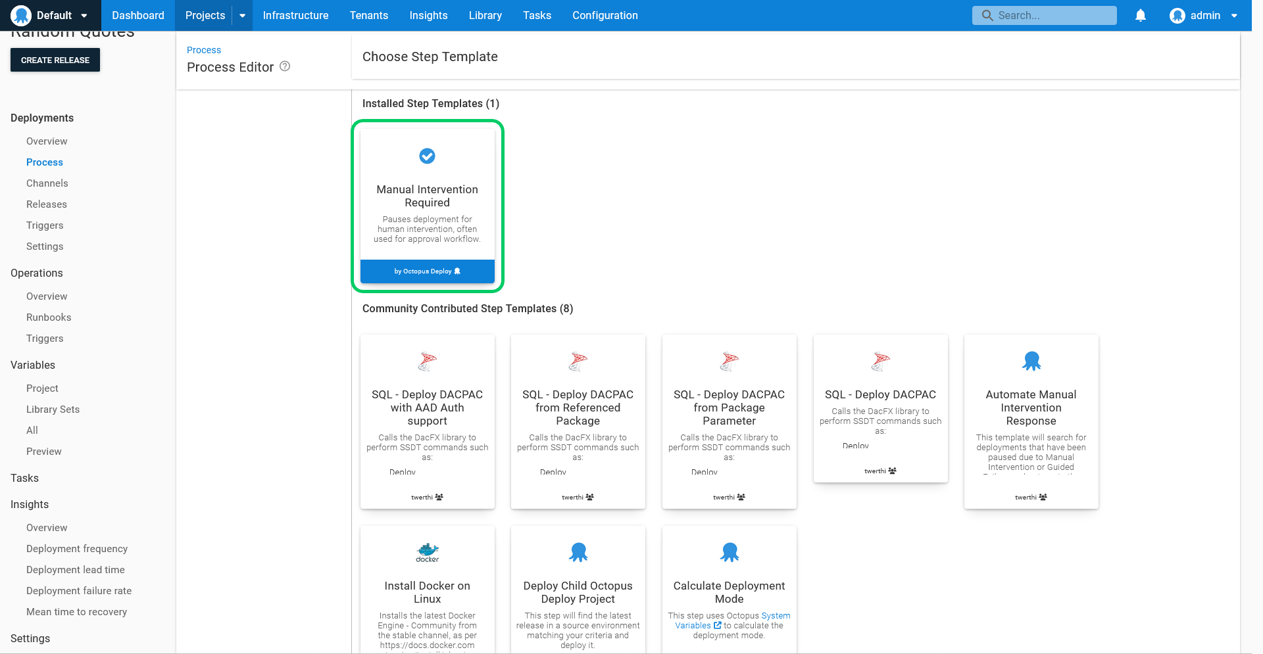Screen dimensions: 1263x654
Task: Open All variables in sidebar
Action: tap(32, 431)
